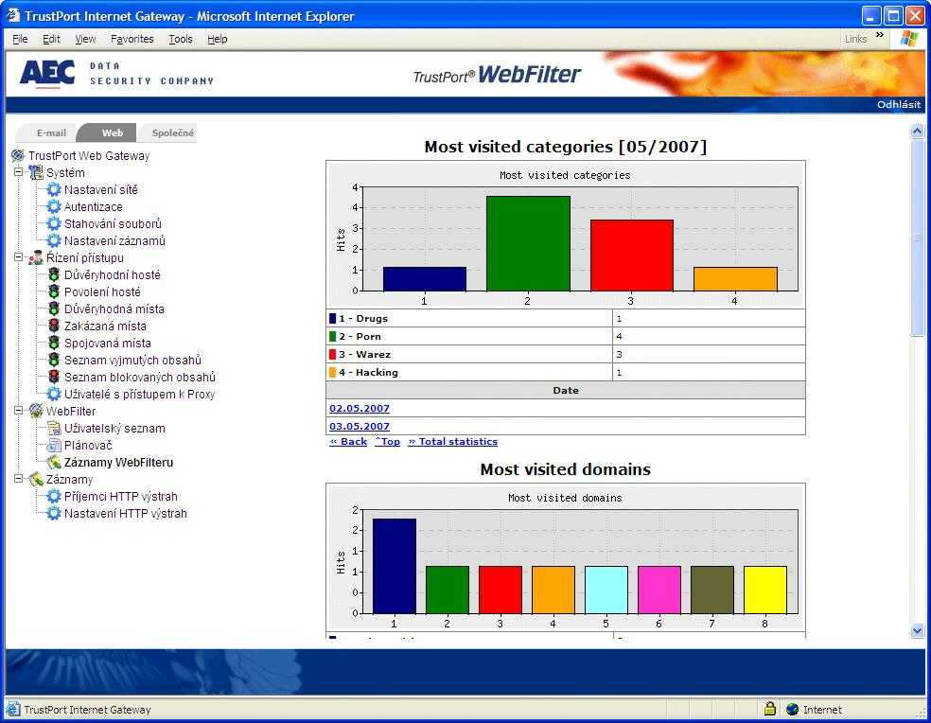Click the AEC company logo
931x723 pixels.
pyautogui.click(x=47, y=74)
